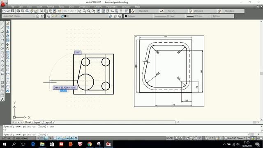The height and width of the screenshot is (148, 263).
Task: Toggle Dynamic Input in status bar
Action: [67, 138]
